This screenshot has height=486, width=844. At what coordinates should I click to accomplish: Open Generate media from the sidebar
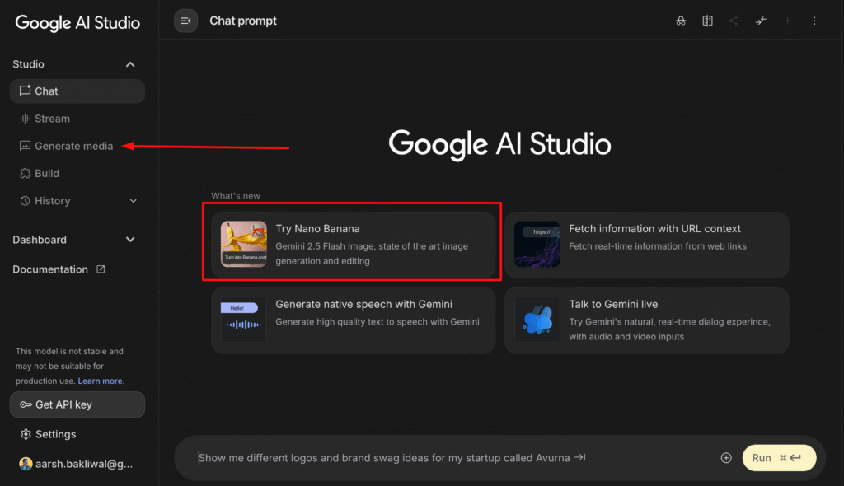(x=73, y=146)
